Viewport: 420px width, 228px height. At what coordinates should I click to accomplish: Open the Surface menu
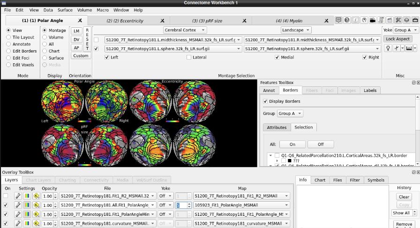coord(65,10)
